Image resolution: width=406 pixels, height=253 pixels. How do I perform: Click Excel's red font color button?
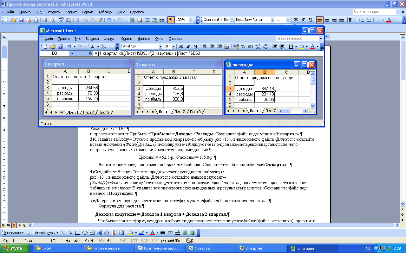click(x=312, y=46)
